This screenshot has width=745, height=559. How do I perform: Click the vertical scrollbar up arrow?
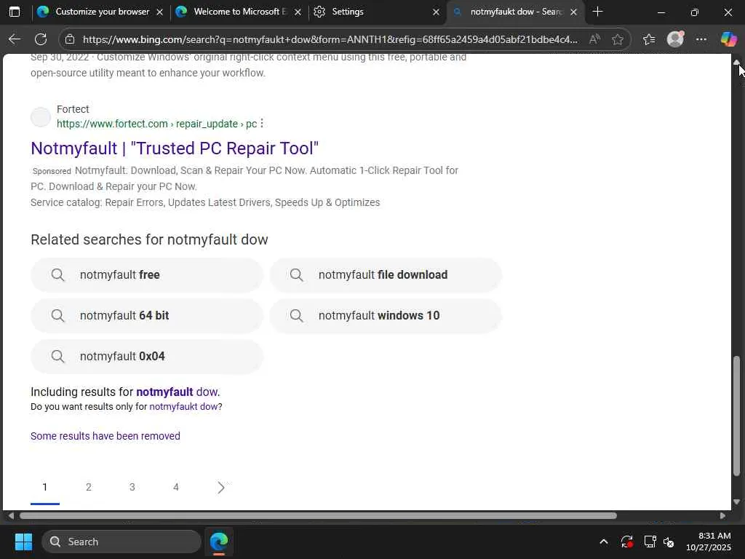736,63
